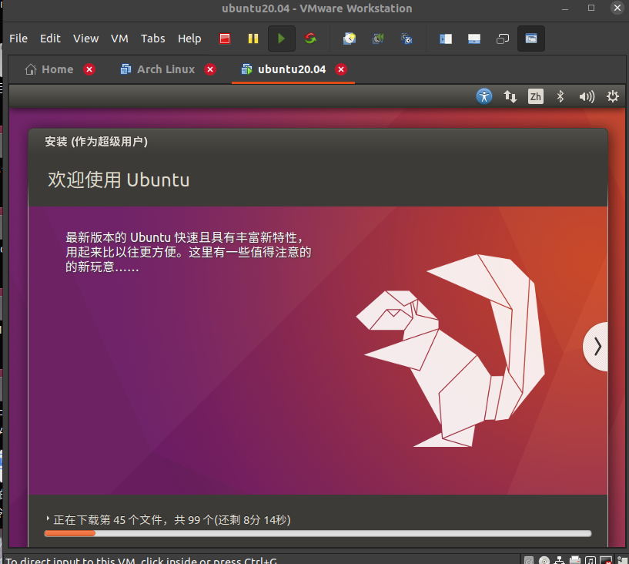Click the guest OS volume indicator

[x=585, y=96]
